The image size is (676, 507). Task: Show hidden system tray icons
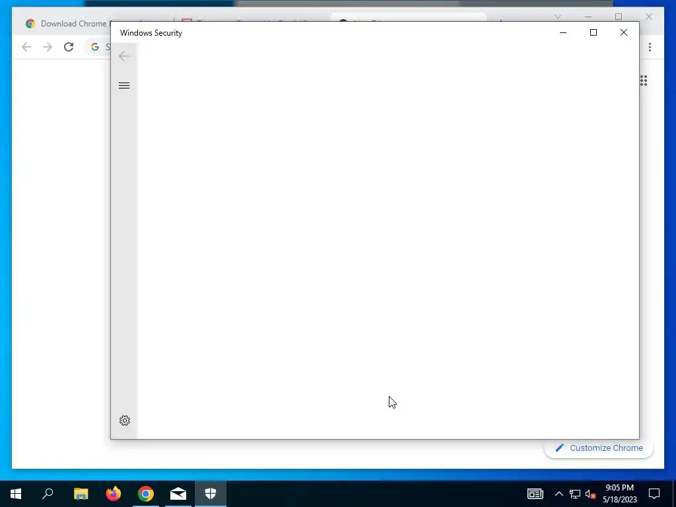[x=558, y=494]
